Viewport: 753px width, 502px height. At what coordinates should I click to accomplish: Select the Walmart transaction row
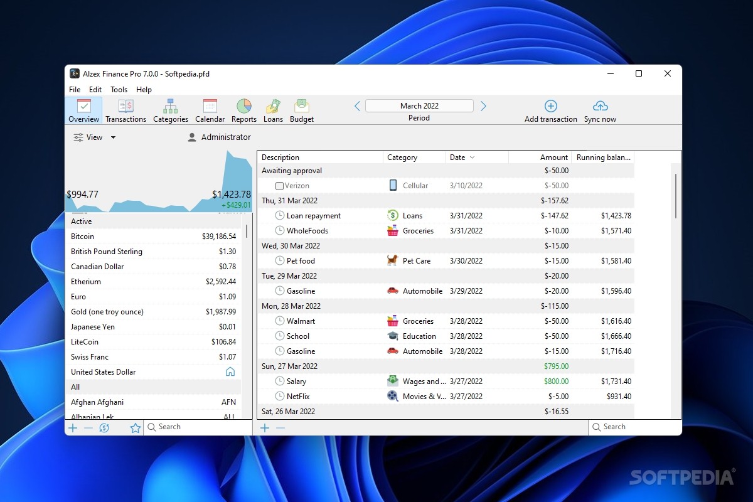click(x=446, y=321)
